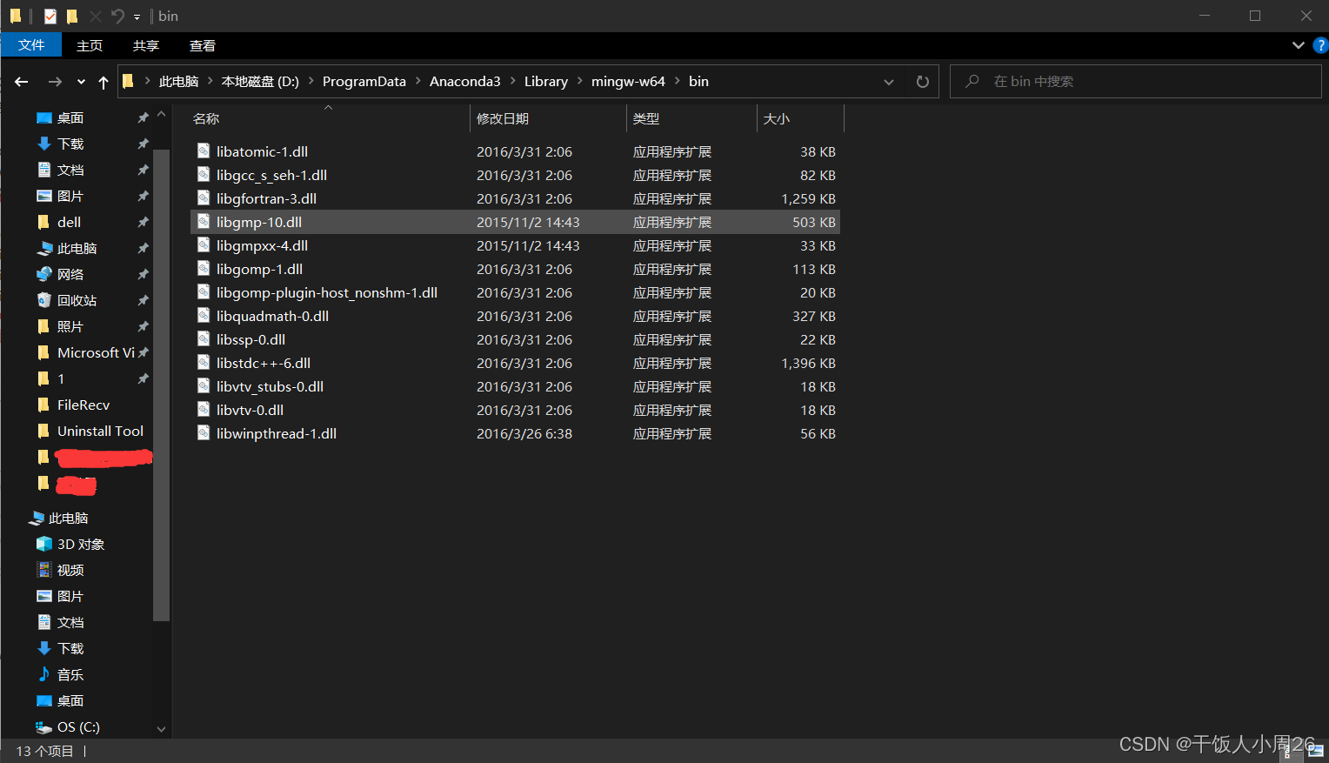Click the folder icon at address bar start

(x=128, y=81)
